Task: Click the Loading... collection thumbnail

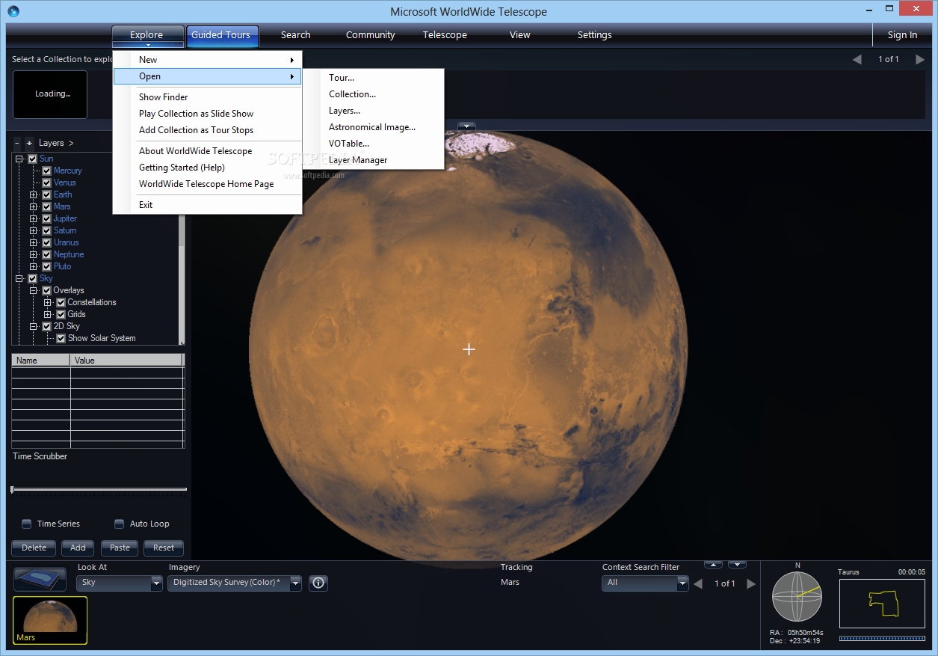Action: [50, 94]
